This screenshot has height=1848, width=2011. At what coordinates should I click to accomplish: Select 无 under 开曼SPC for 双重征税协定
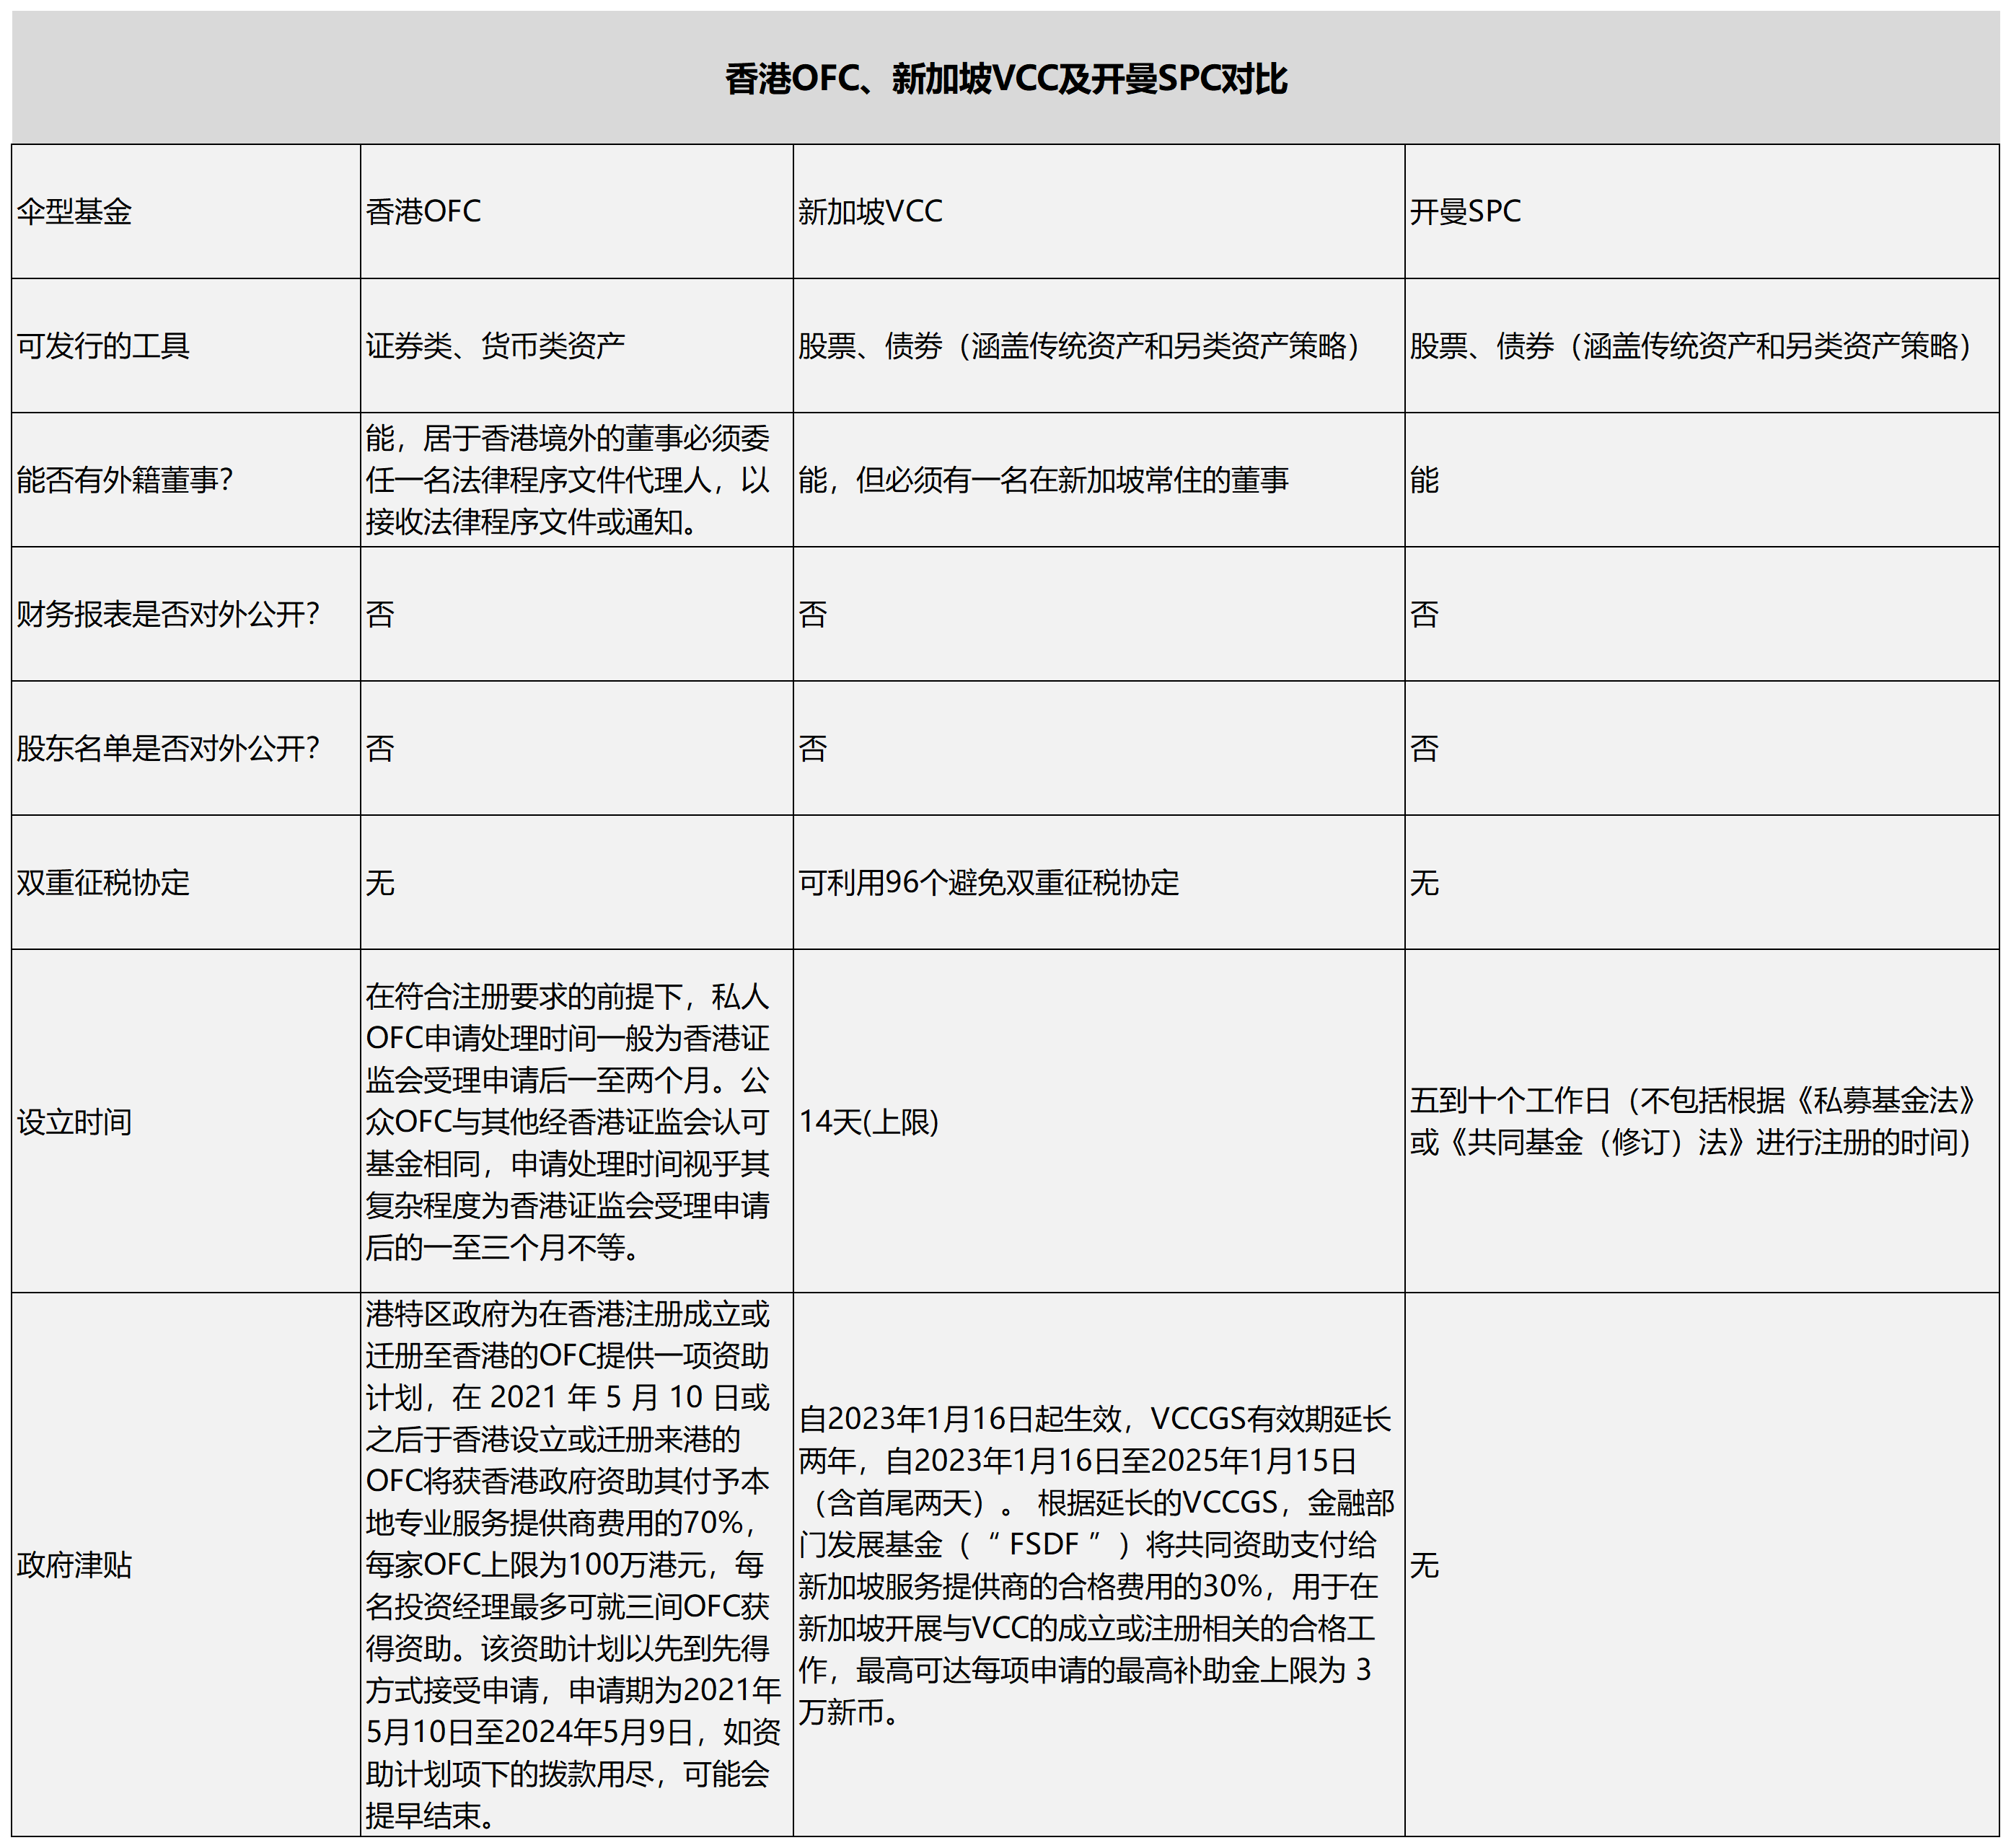(1702, 882)
